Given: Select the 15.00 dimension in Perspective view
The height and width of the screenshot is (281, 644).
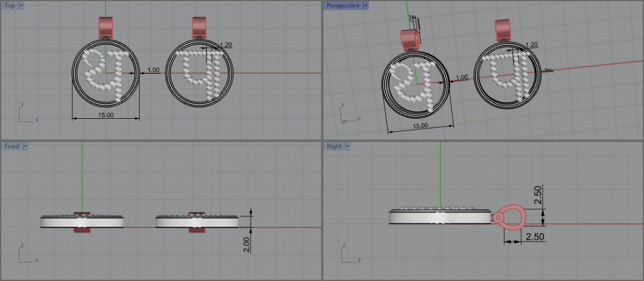Looking at the screenshot, I should pos(420,125).
